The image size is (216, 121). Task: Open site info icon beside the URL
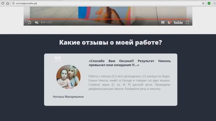(x=13, y=3)
